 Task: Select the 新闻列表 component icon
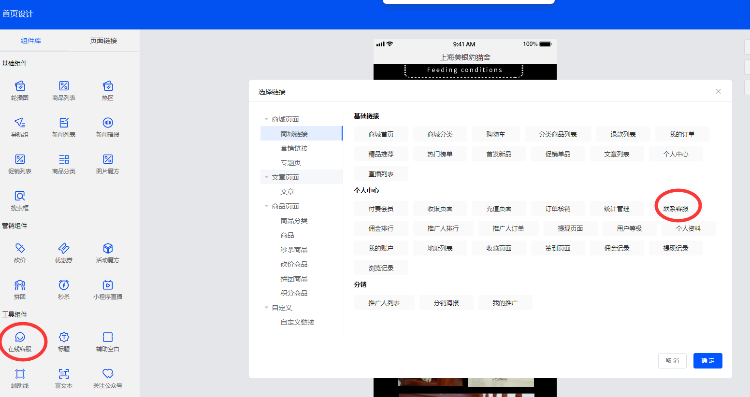point(64,123)
